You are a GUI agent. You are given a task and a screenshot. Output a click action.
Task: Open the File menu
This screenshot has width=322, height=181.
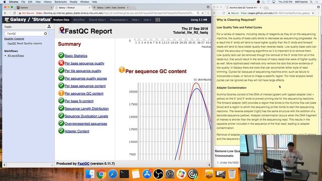click(23, 2)
